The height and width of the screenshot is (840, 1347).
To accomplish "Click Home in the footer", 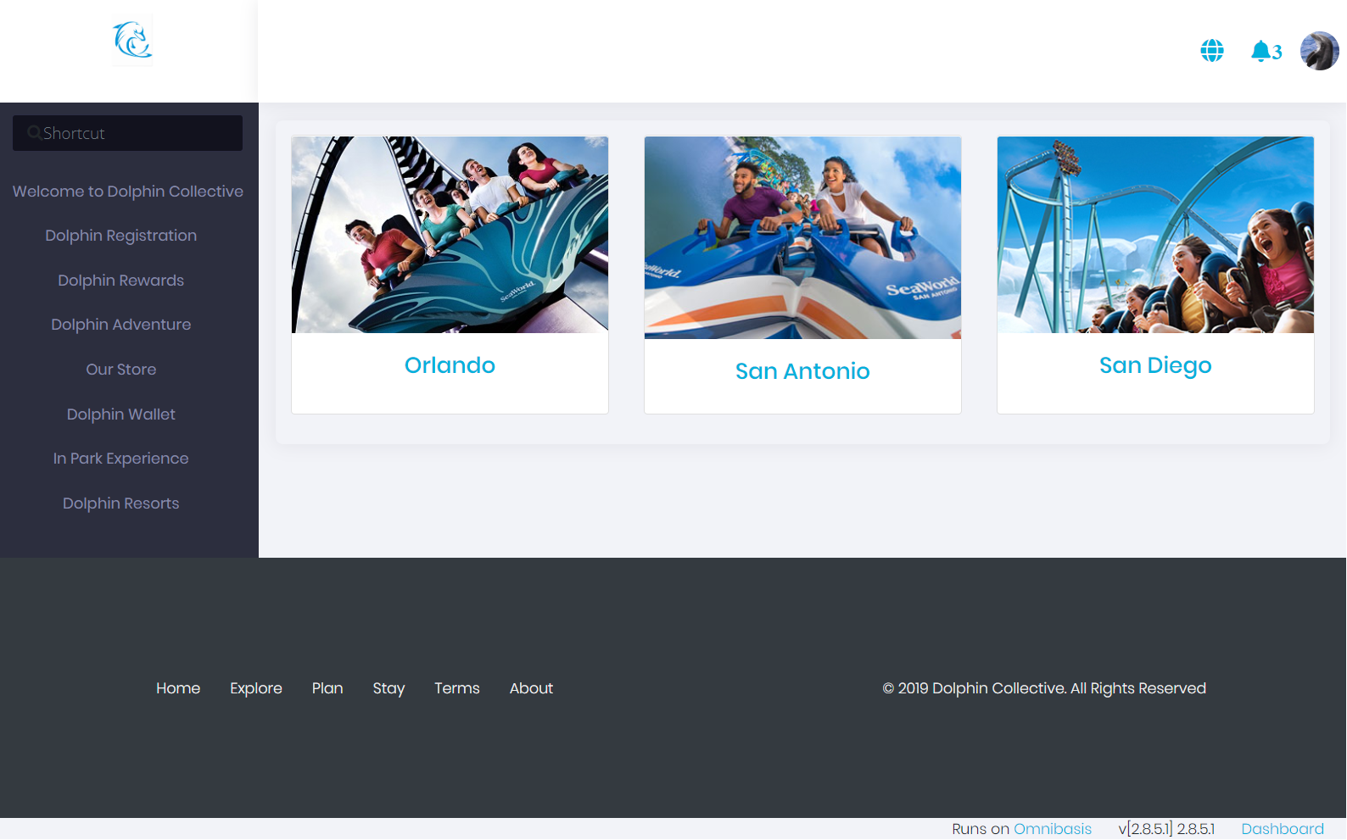I will pos(178,688).
